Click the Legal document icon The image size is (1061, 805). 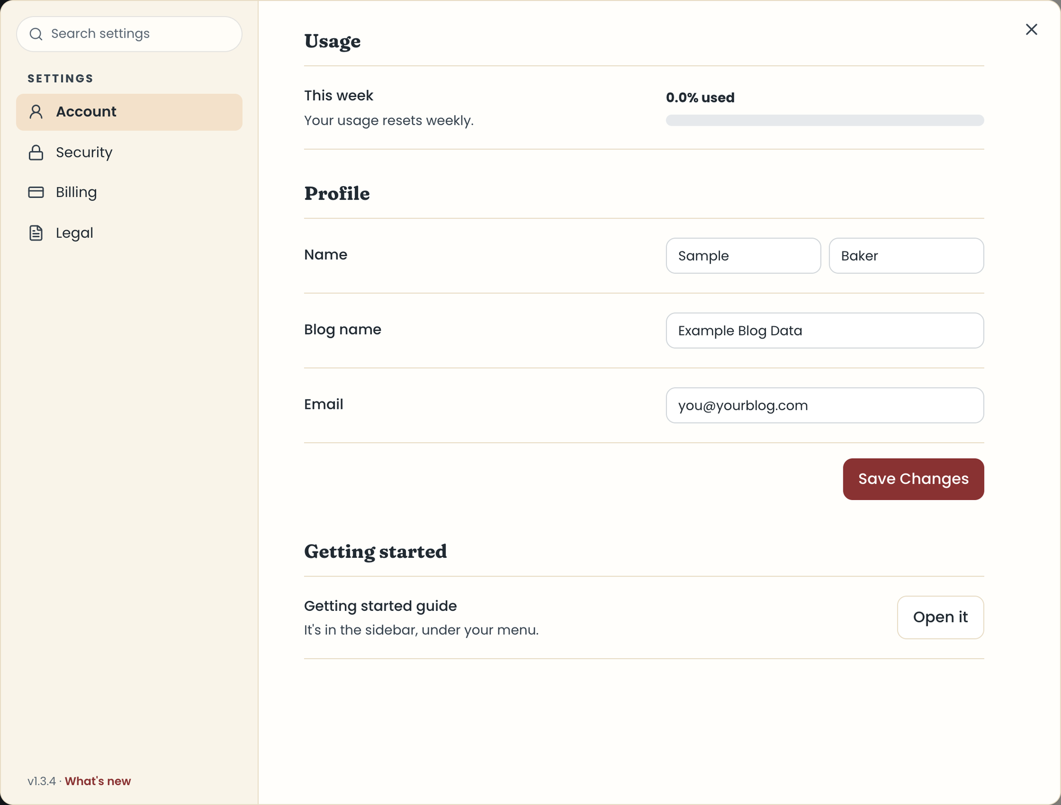(x=36, y=233)
